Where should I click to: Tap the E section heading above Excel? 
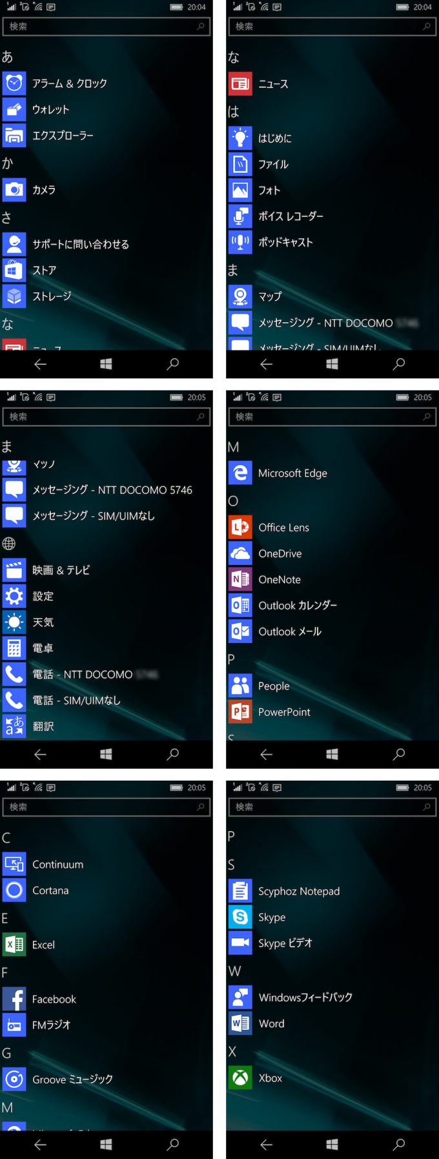5,918
